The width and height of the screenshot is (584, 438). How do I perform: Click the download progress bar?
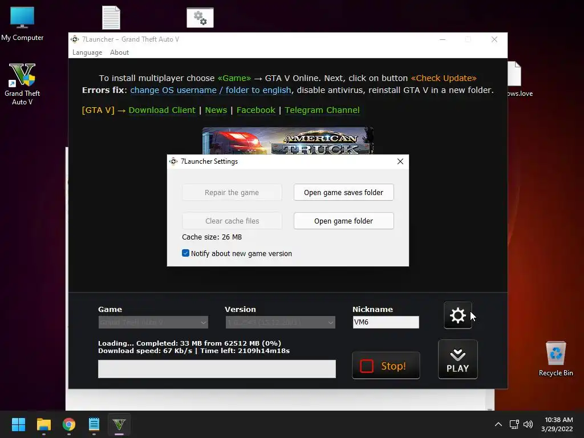pos(217,369)
